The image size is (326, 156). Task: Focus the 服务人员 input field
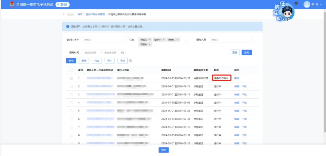(x=231, y=39)
